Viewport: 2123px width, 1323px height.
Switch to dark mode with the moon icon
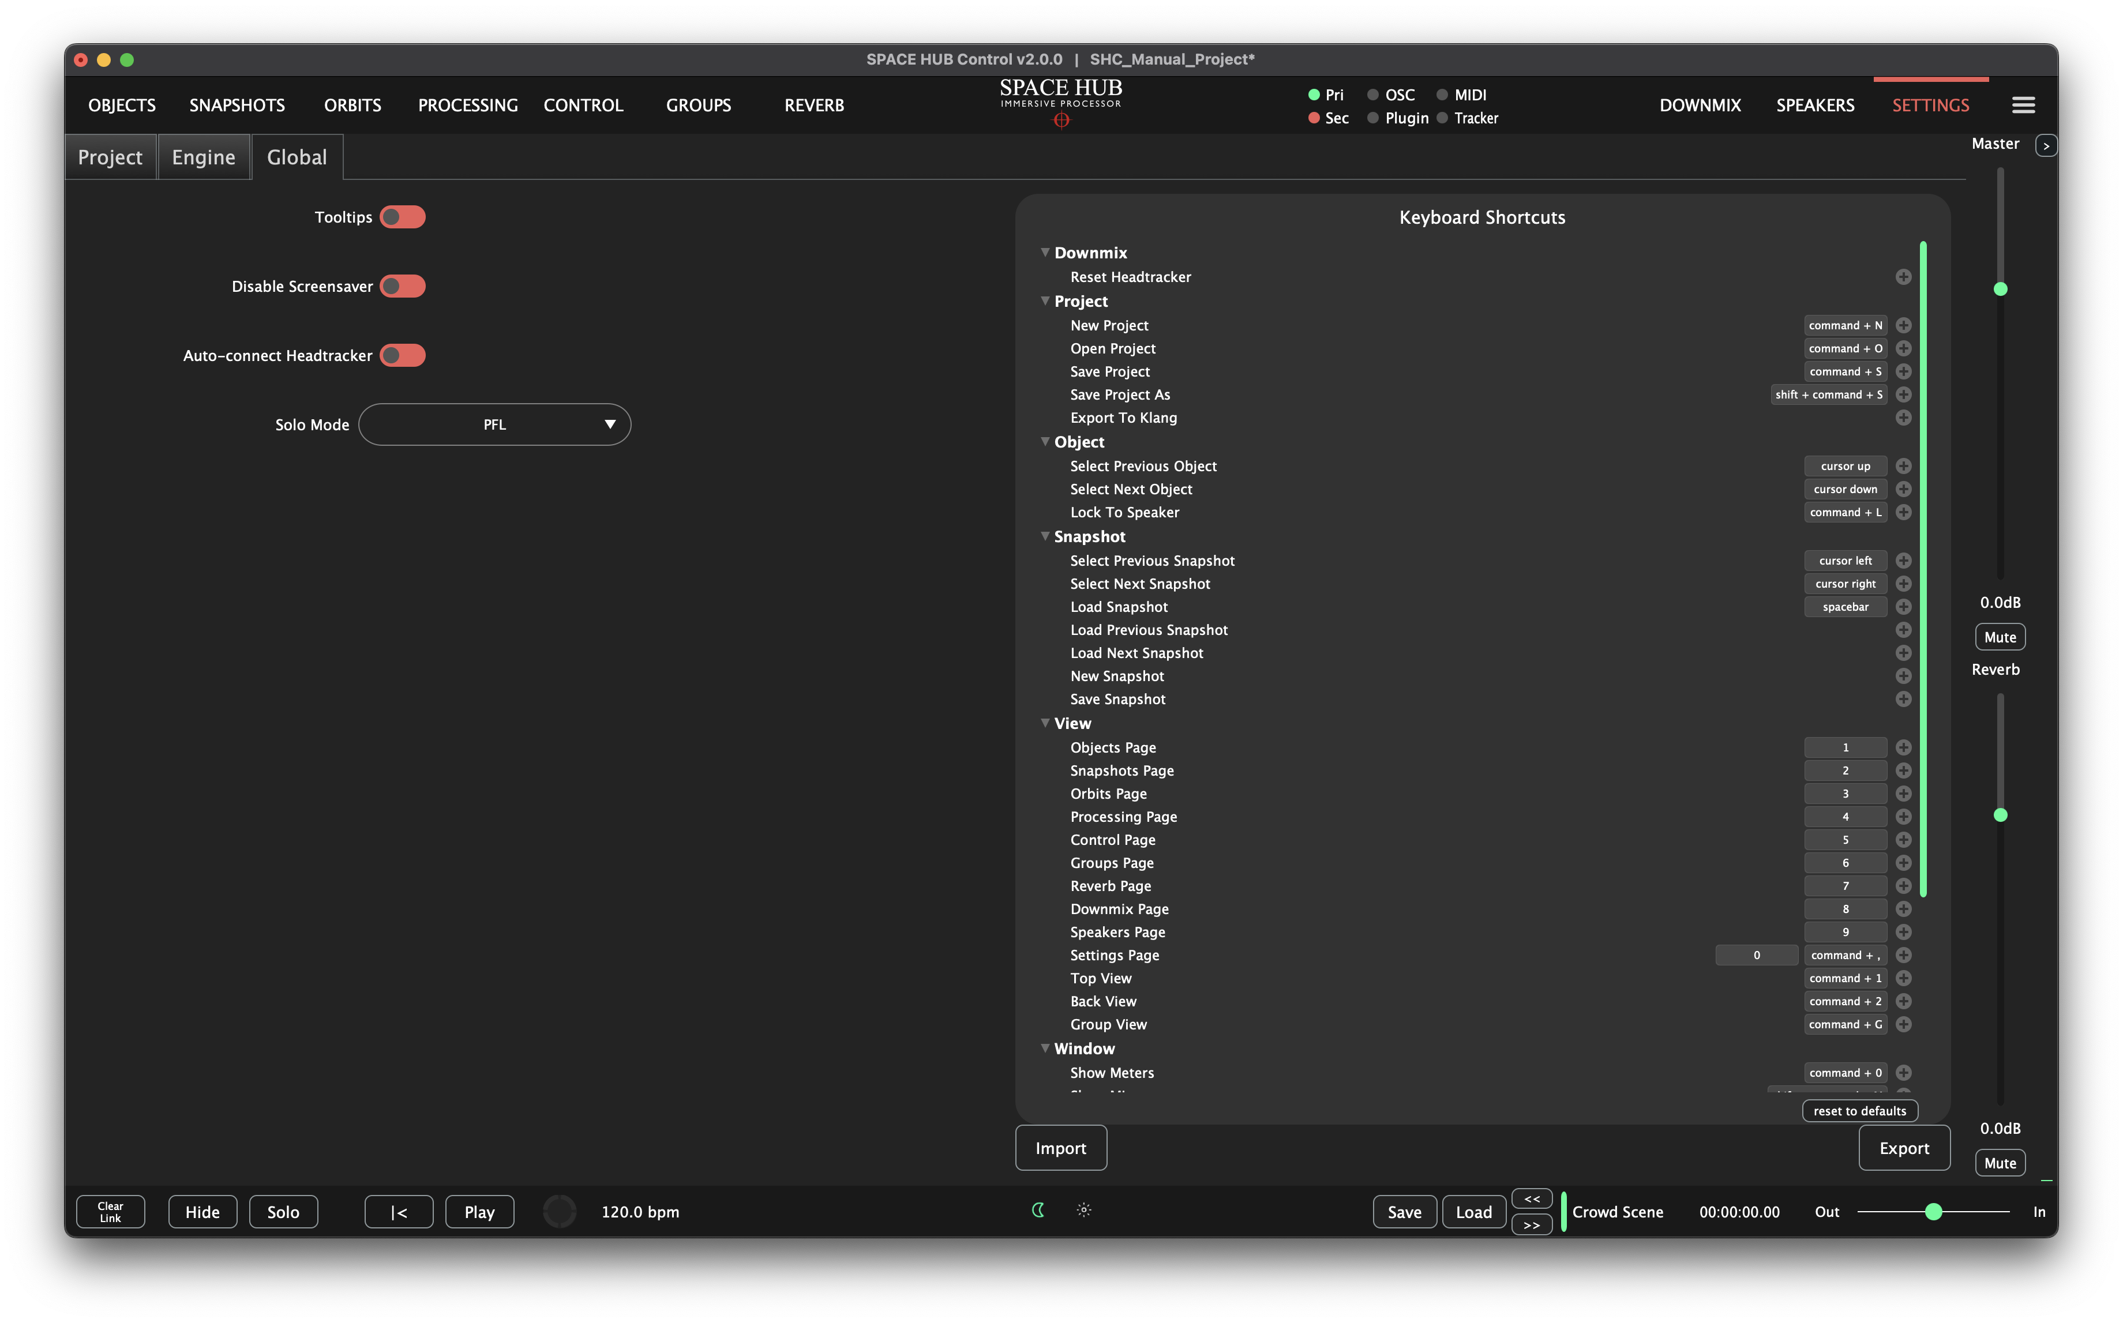(x=1038, y=1211)
